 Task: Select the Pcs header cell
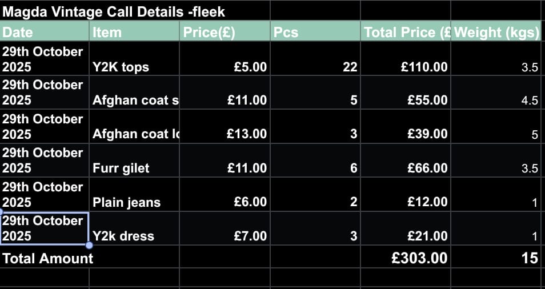315,32
